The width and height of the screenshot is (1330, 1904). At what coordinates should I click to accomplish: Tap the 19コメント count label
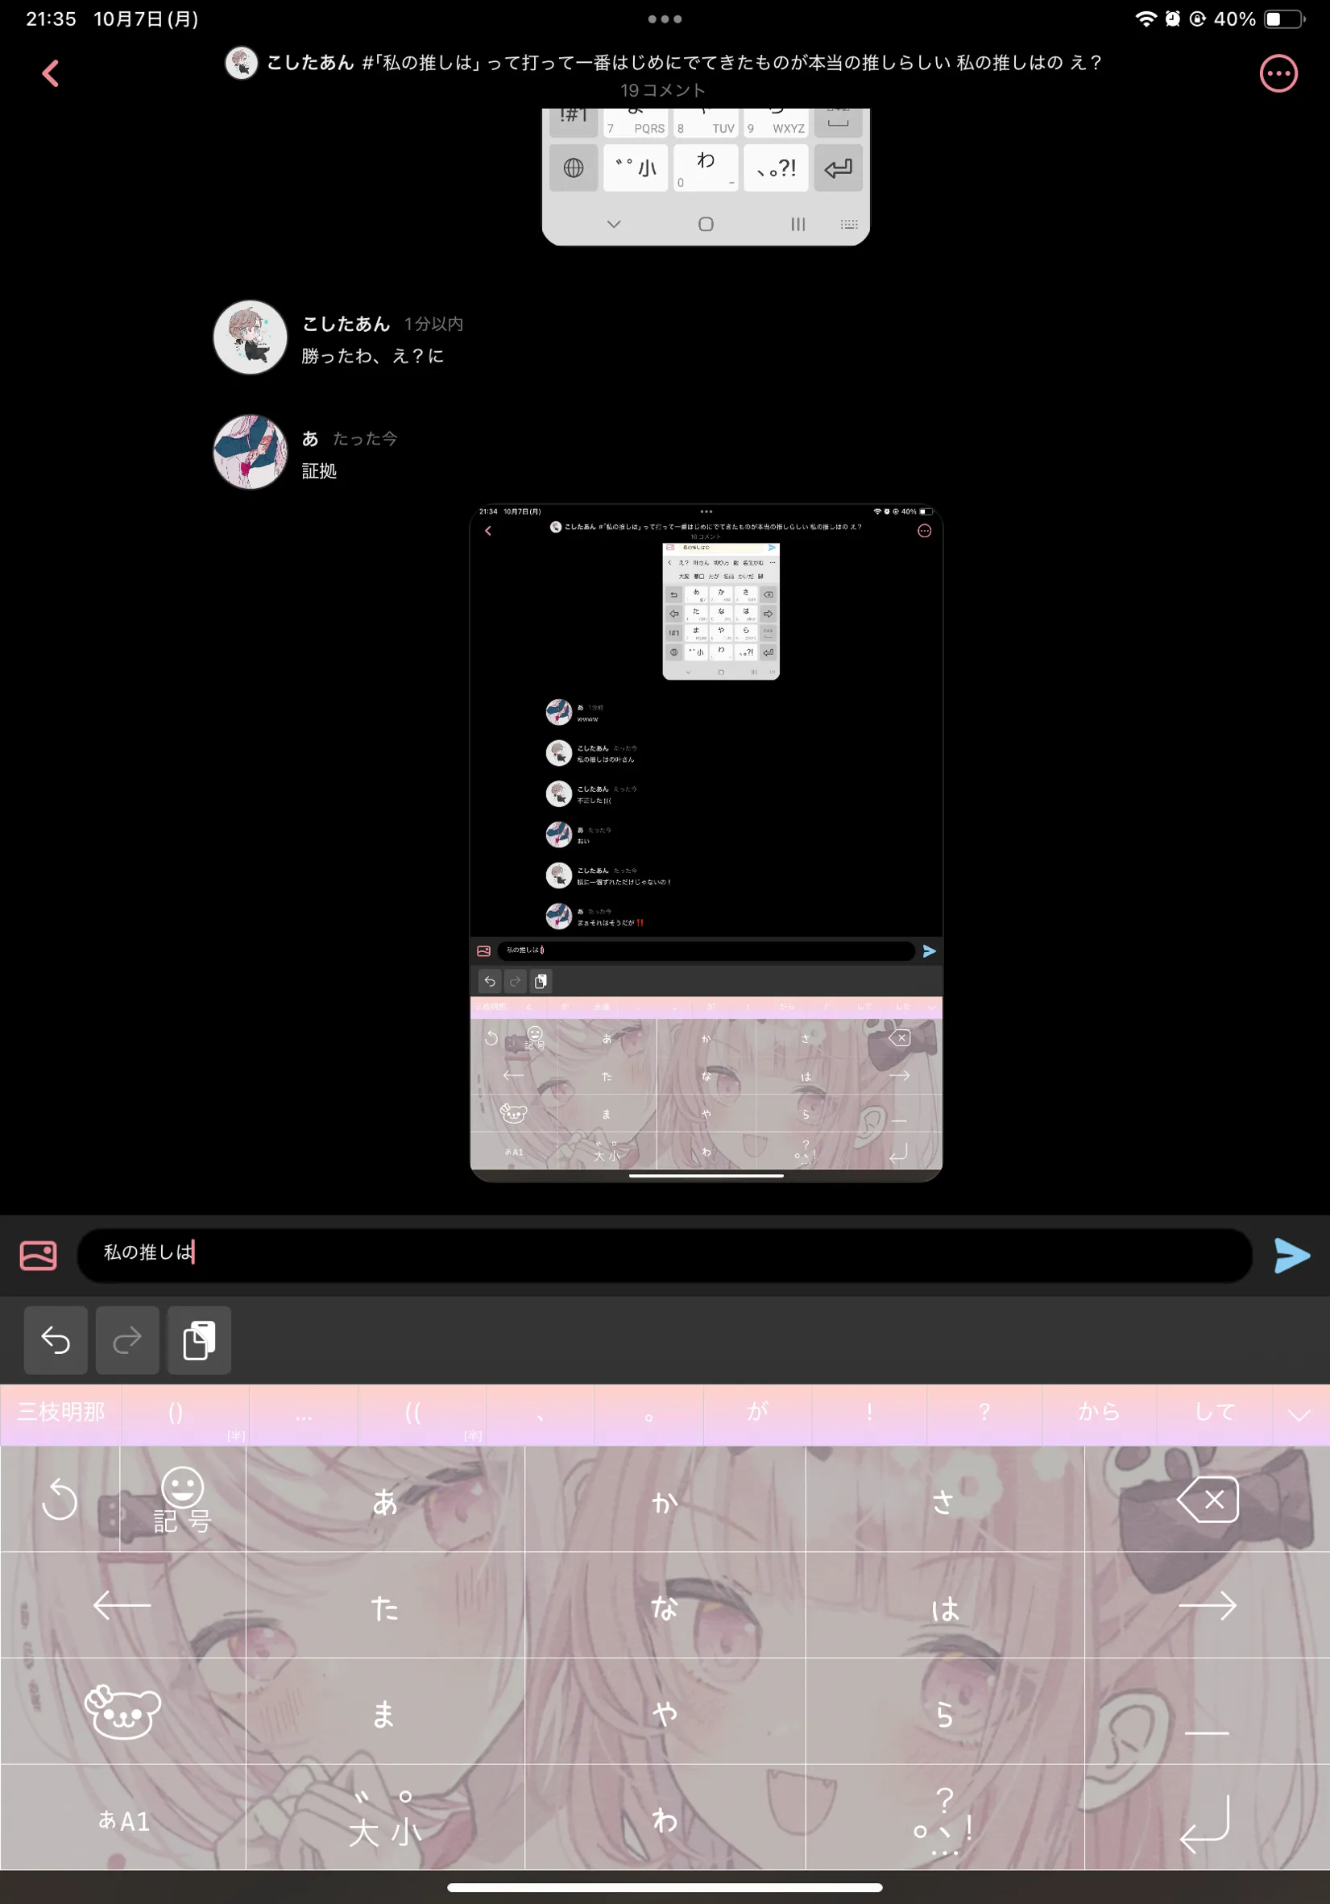[x=663, y=89]
